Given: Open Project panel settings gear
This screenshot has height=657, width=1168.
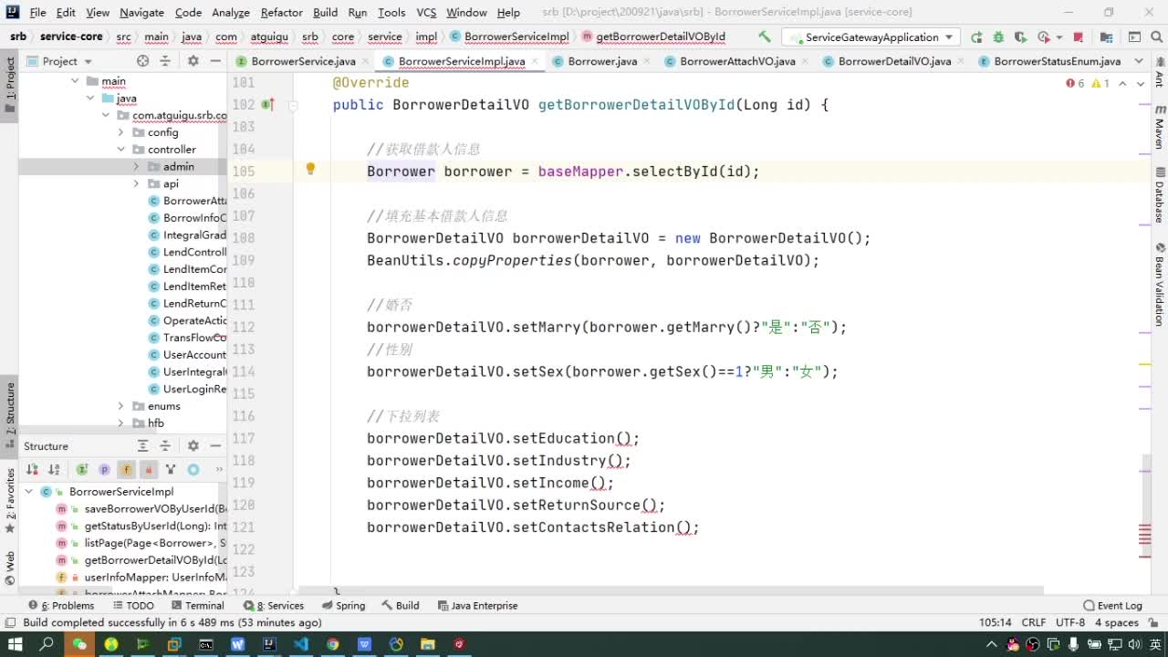Looking at the screenshot, I should pyautogui.click(x=193, y=61).
